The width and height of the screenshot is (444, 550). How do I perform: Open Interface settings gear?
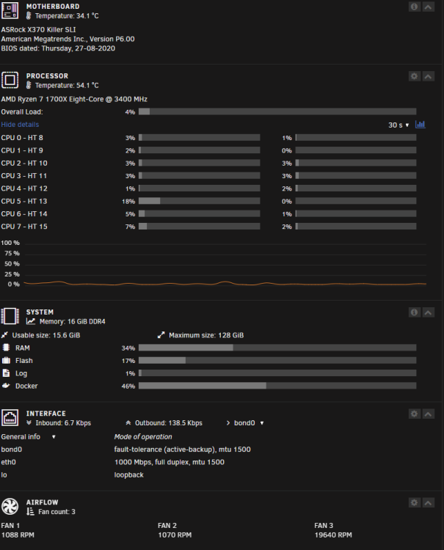[414, 414]
